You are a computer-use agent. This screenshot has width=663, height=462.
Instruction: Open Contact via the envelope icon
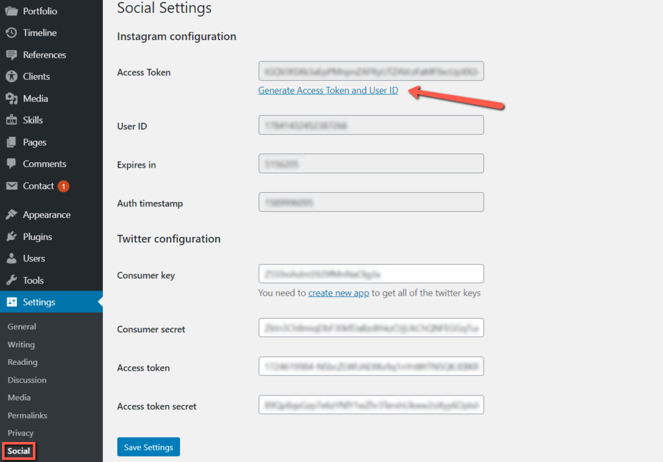coord(12,186)
